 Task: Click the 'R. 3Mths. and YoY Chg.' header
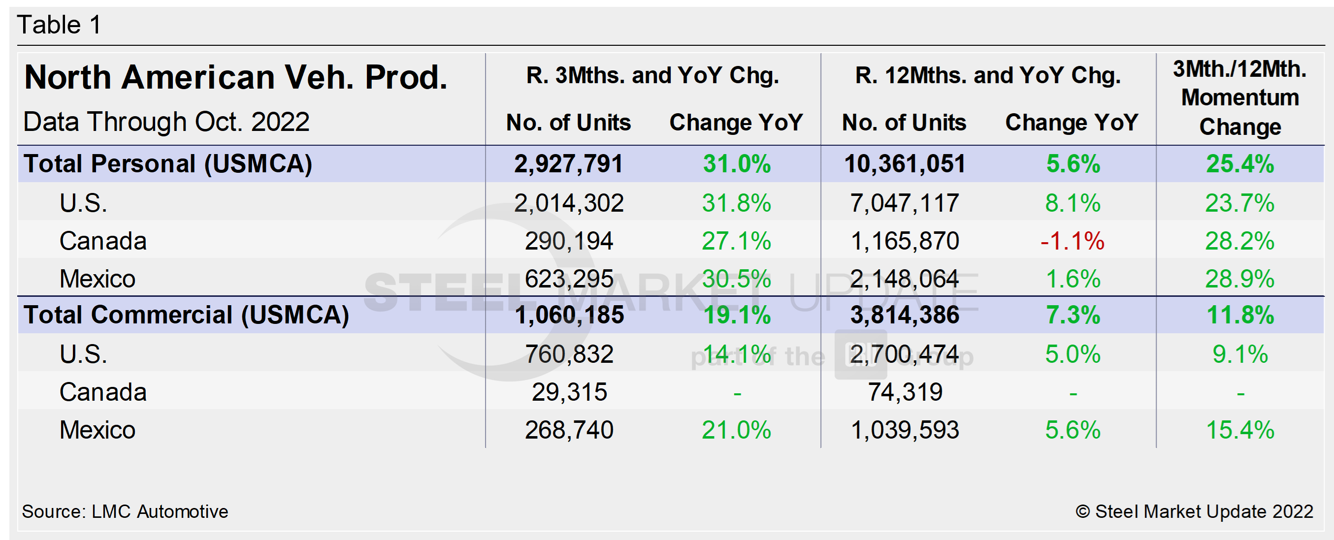652,76
